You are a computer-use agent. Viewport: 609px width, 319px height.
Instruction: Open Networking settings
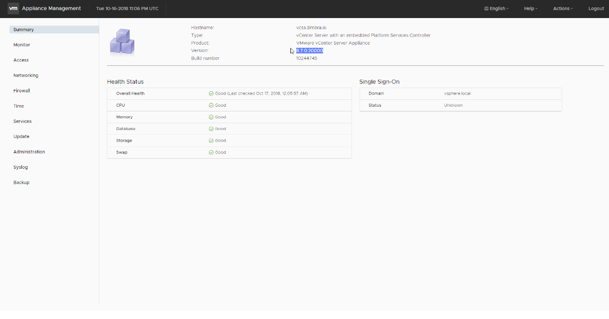[25, 75]
